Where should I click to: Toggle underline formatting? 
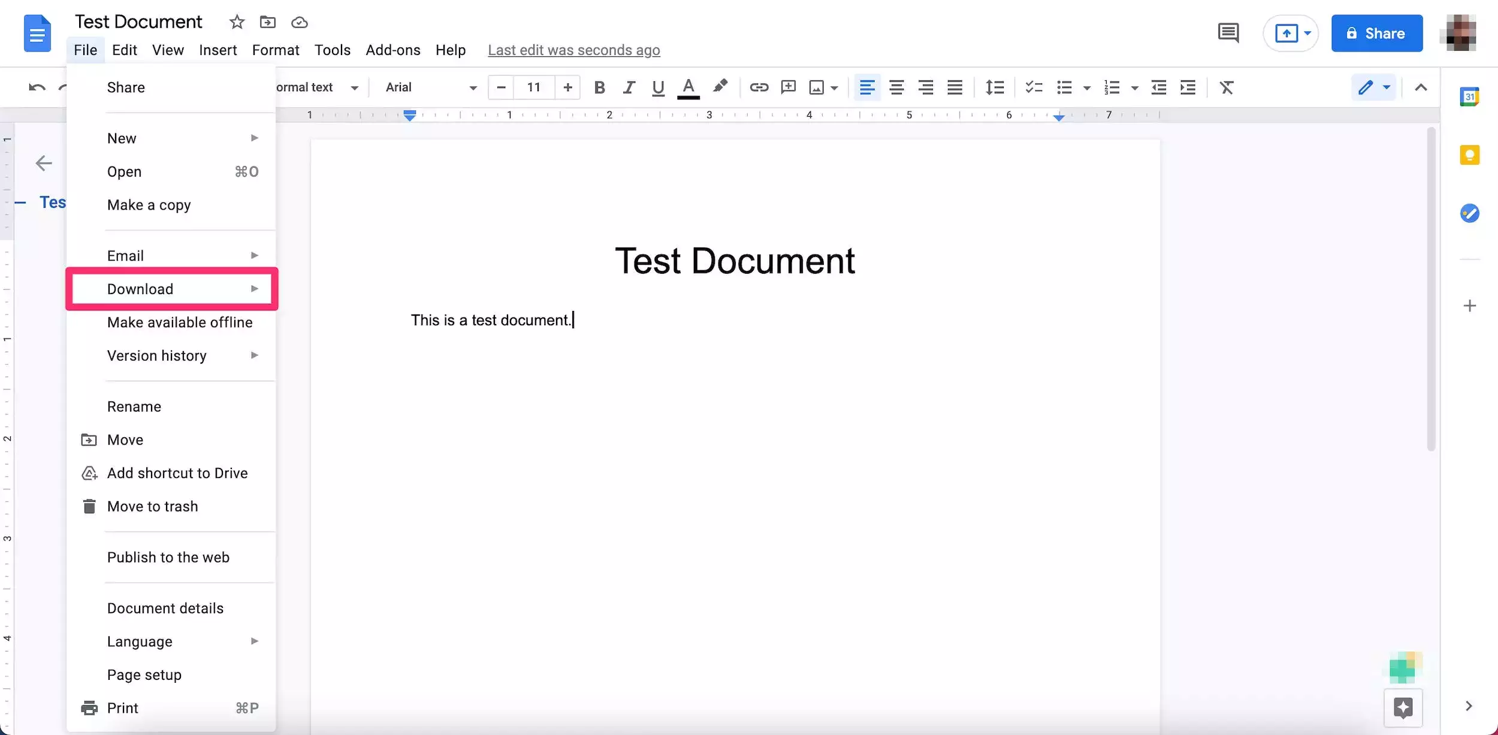[x=658, y=87]
